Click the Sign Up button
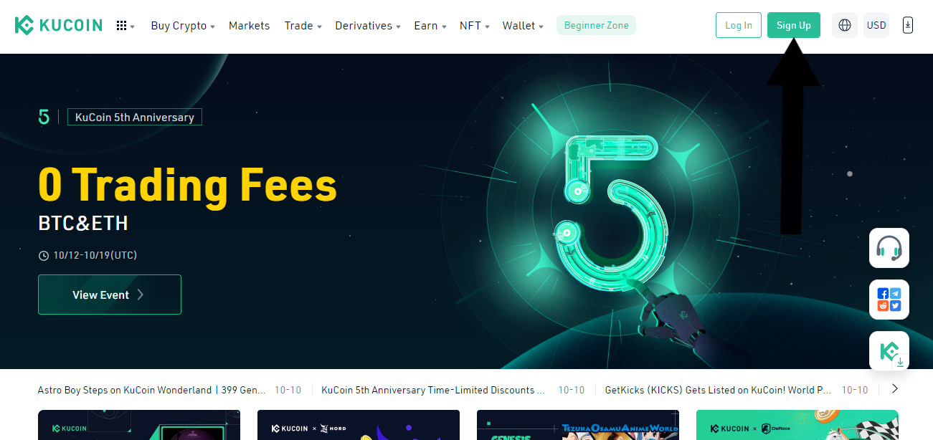 pos(793,25)
